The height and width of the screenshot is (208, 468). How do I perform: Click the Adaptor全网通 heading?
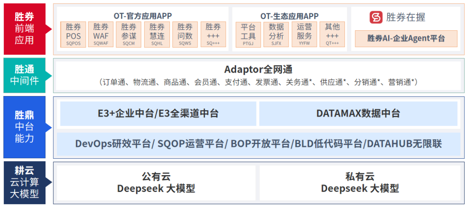[258, 70]
